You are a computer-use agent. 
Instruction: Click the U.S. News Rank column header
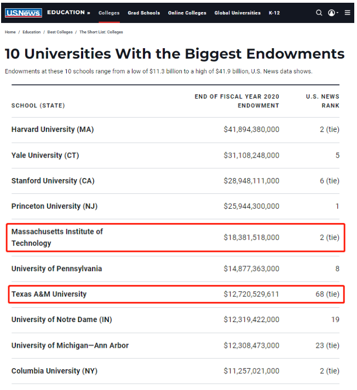pyautogui.click(x=323, y=101)
